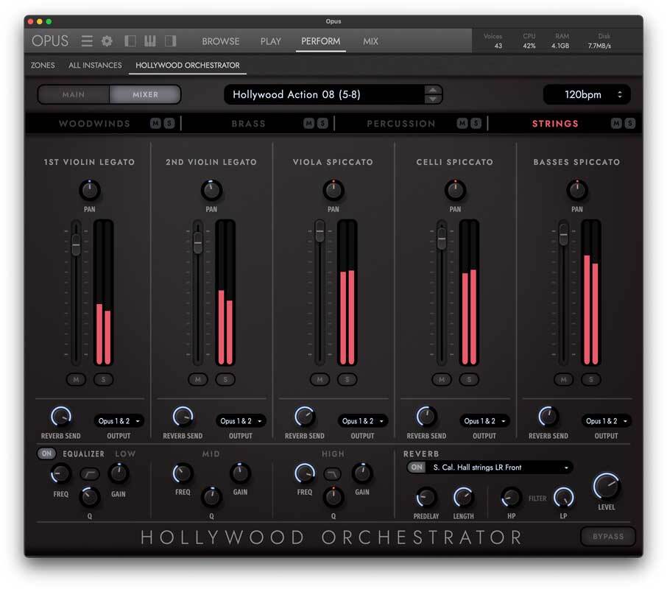Mute the Viola Spiccato channel
The height and width of the screenshot is (589, 667).
[319, 379]
